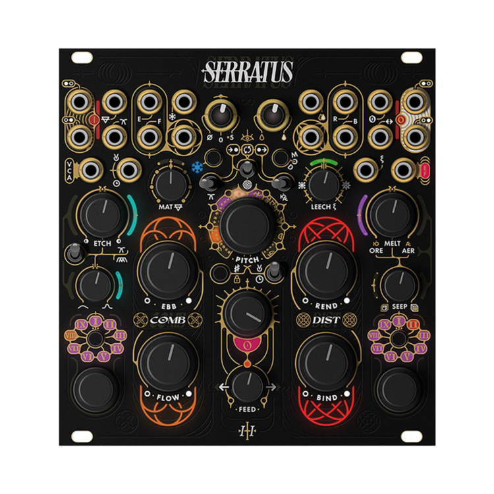
Task: Adjust the ETCH knob
Action: (101, 215)
